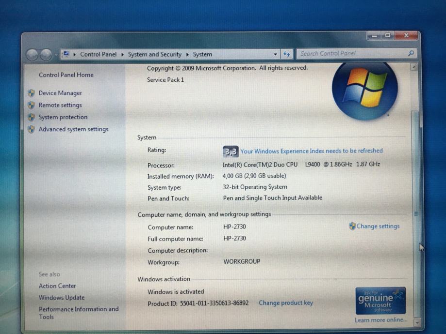Image resolution: width=446 pixels, height=334 pixels.
Task: Open Action Center link
Action: (57, 286)
